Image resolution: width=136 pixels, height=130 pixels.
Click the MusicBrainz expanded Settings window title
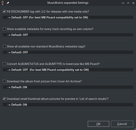click(x=68, y=3)
